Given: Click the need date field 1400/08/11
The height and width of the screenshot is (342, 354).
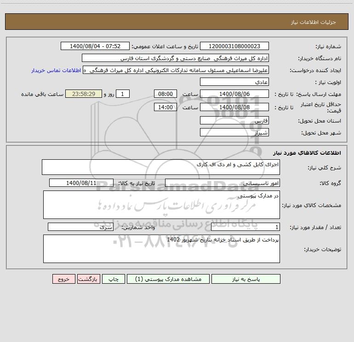Looking at the screenshot, I should click(81, 183).
